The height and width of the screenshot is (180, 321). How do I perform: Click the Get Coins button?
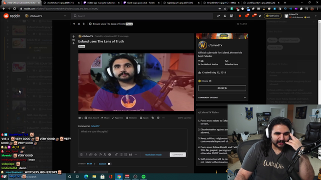[x=273, y=15]
